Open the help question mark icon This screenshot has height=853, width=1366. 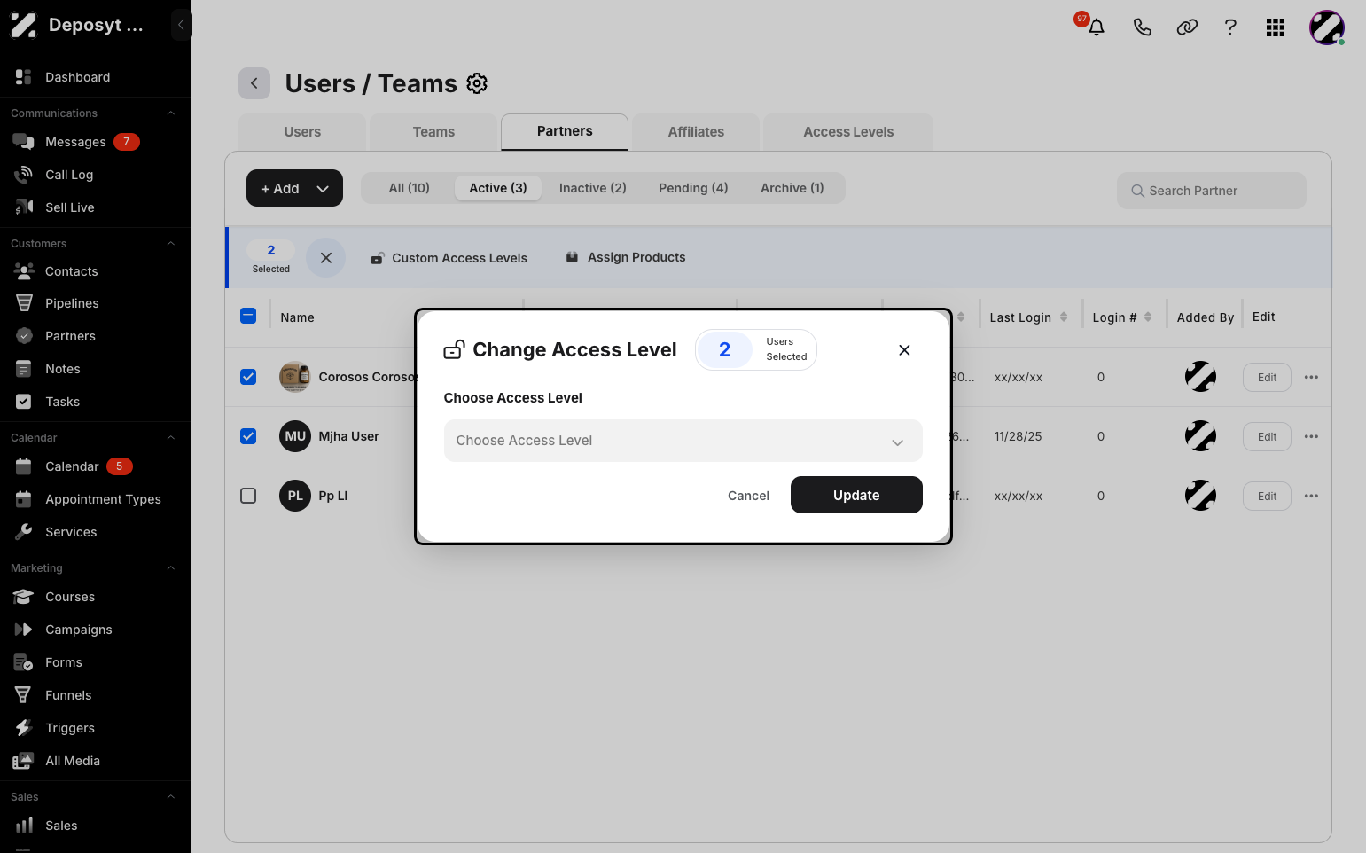click(x=1230, y=27)
